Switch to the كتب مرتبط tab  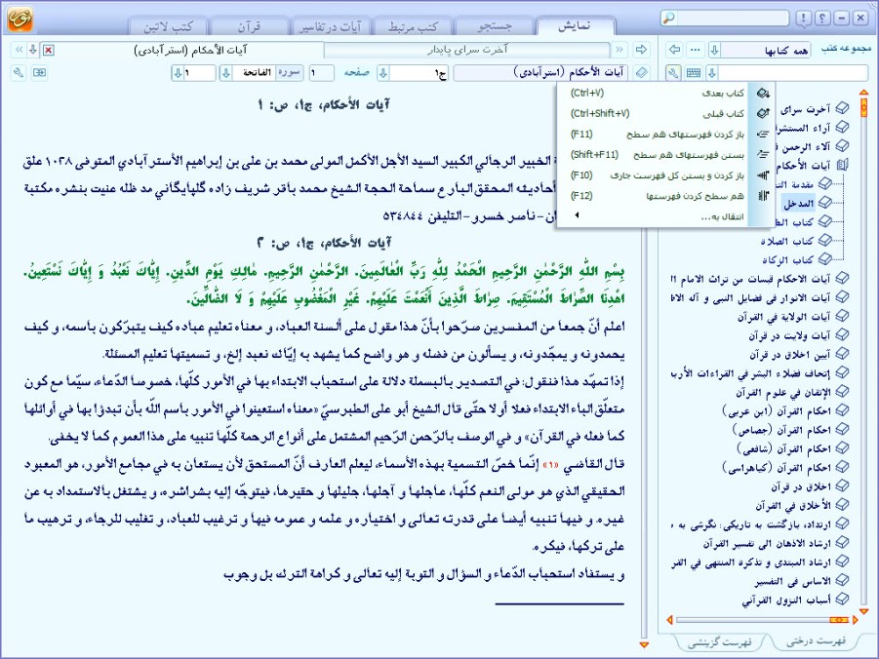click(413, 26)
